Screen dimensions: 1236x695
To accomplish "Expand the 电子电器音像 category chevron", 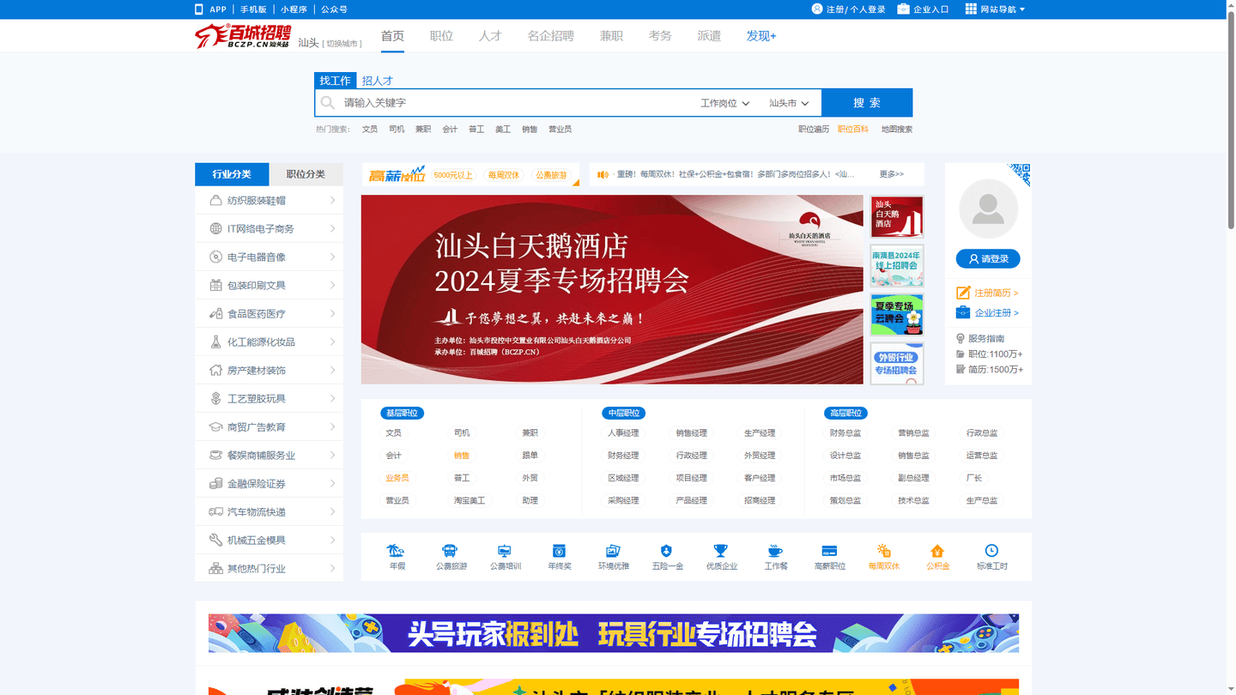I will (332, 257).
